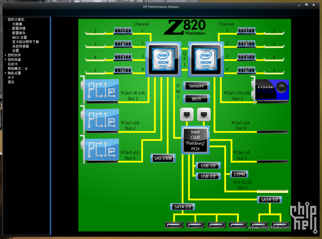The image size is (322, 239).
Task: Select 方框图 in the sidebar
Action: [17, 24]
